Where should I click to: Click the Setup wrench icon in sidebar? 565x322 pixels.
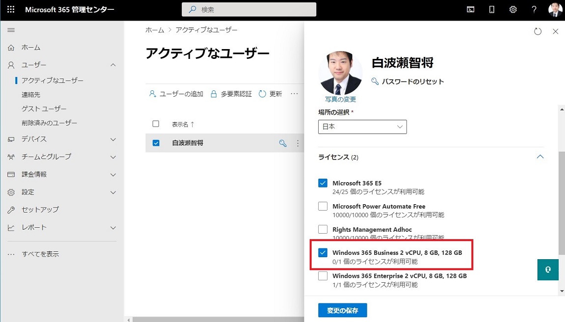pyautogui.click(x=11, y=210)
